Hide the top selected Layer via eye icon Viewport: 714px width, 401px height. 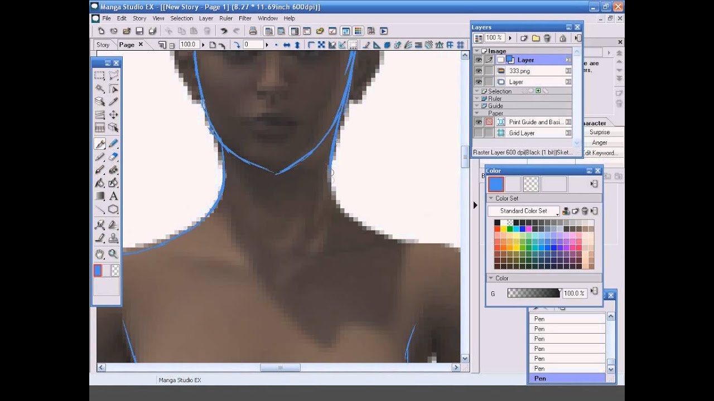click(x=478, y=60)
